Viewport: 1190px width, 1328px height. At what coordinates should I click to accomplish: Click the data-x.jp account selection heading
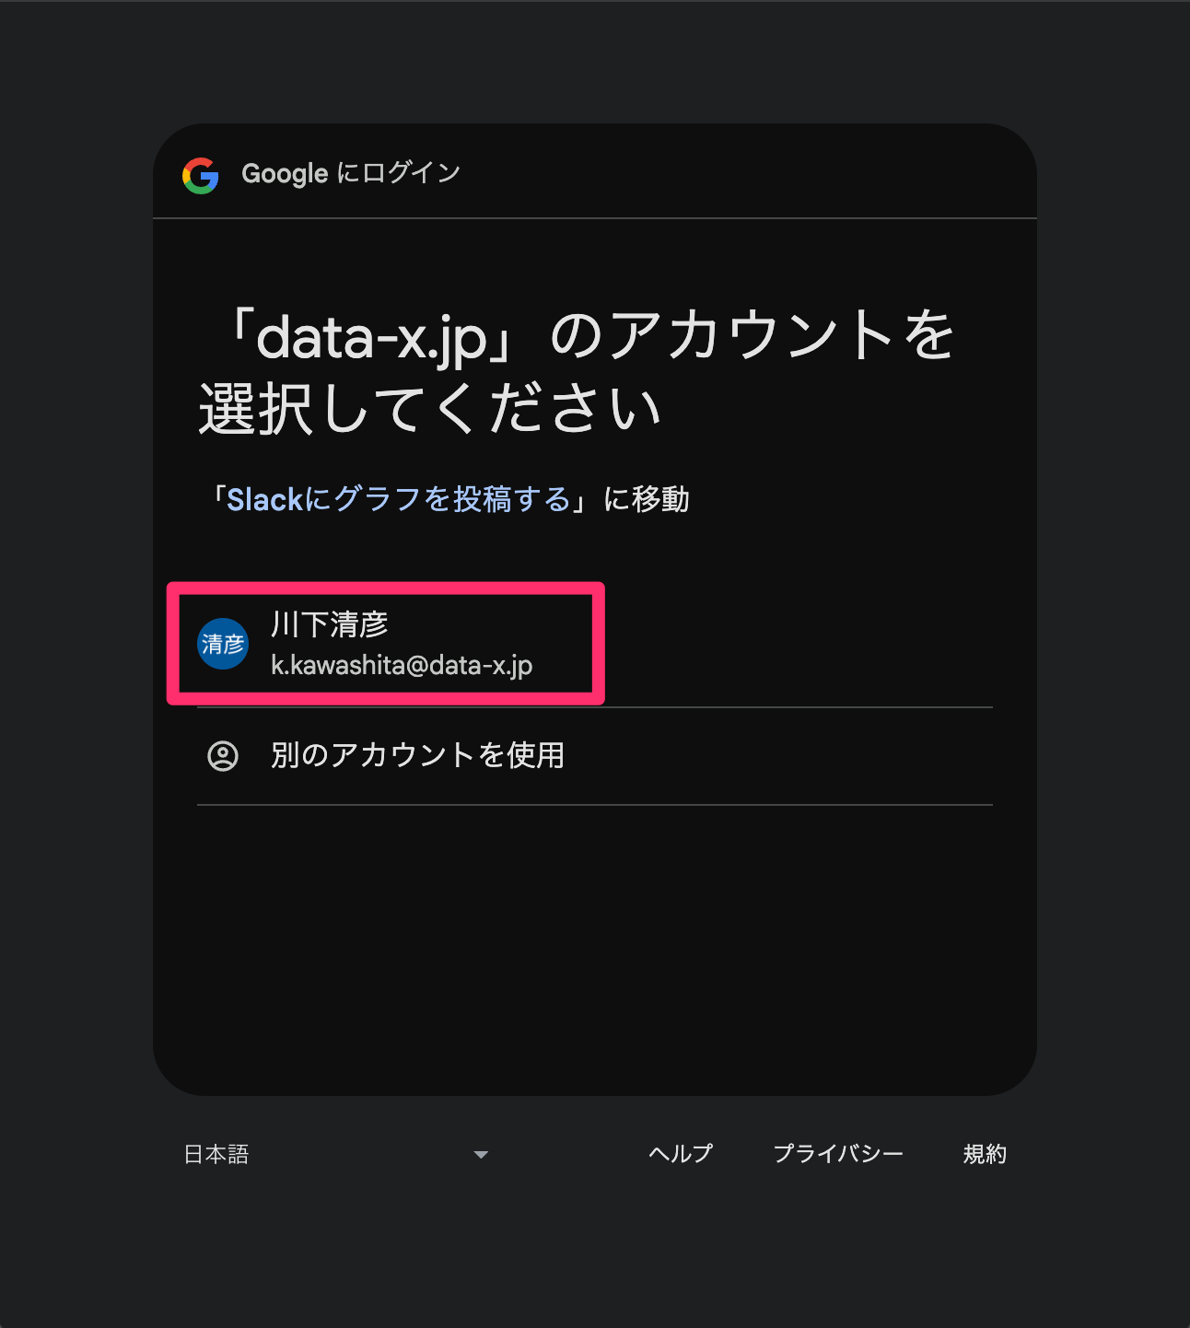pos(577,372)
